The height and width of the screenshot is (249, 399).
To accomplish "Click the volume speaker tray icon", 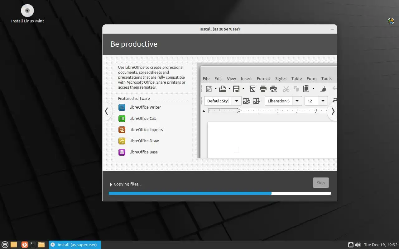I will [x=358, y=245].
